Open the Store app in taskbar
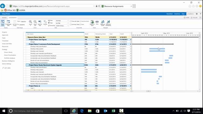Screen dimensions: 203x114 [98, 111]
